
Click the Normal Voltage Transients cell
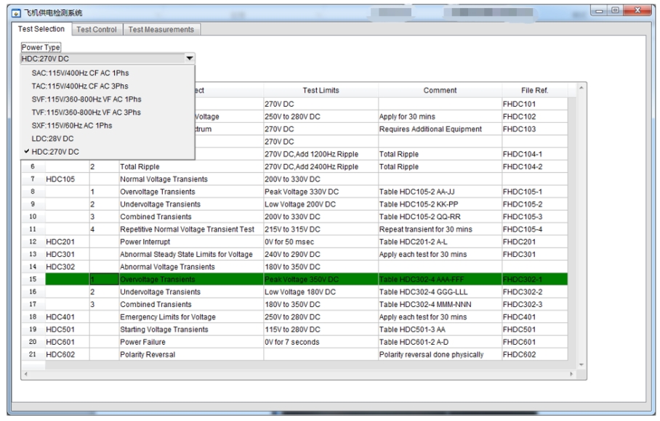coord(191,179)
